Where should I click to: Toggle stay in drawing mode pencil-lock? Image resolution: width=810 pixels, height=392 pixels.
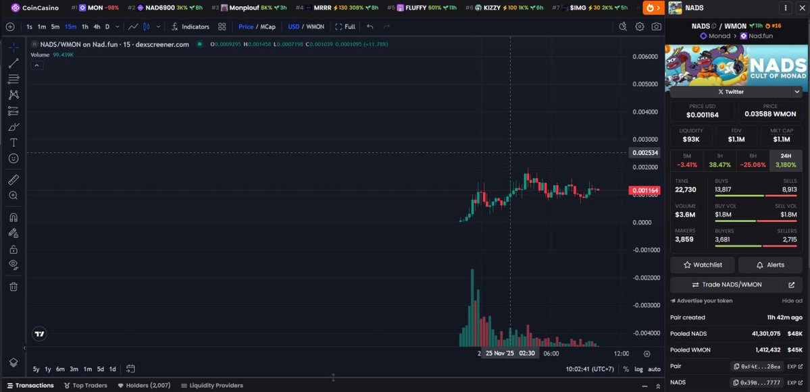[14, 233]
